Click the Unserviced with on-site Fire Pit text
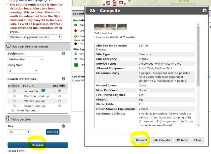The width and height of the screenshot is (211, 154). pos(160,64)
